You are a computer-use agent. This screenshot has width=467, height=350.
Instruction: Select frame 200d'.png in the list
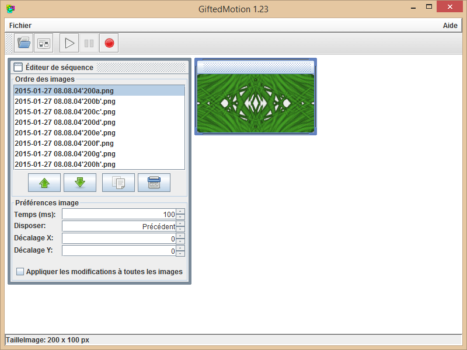point(65,123)
